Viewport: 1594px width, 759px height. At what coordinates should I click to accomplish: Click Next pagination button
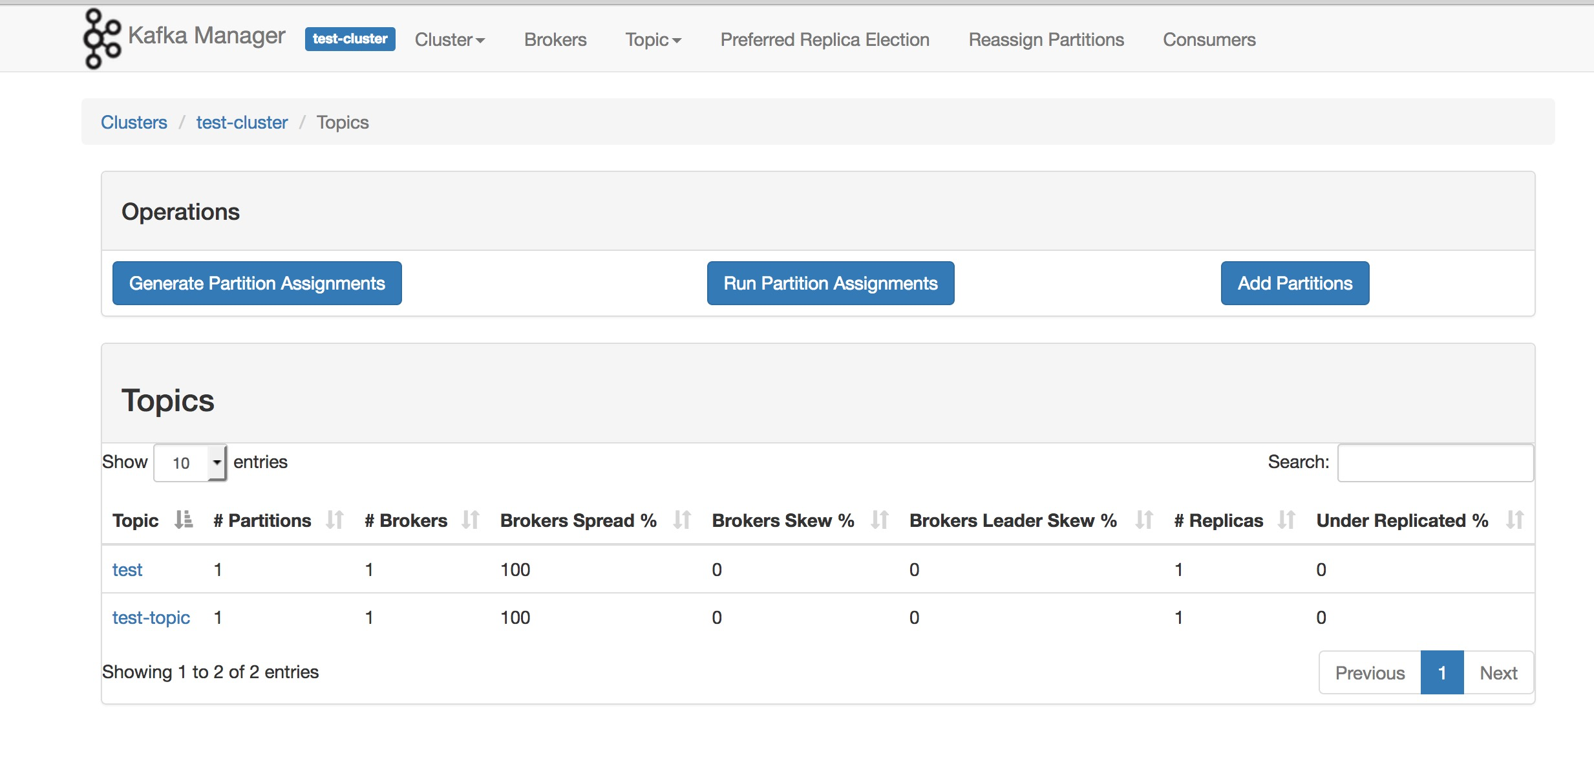click(x=1498, y=673)
